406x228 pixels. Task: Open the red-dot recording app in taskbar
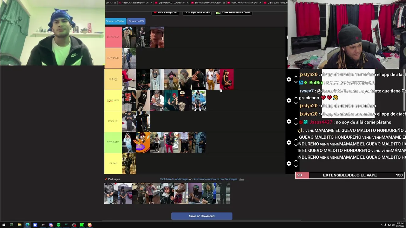click(74, 225)
